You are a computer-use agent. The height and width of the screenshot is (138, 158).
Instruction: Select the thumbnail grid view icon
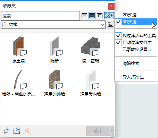[92, 16]
